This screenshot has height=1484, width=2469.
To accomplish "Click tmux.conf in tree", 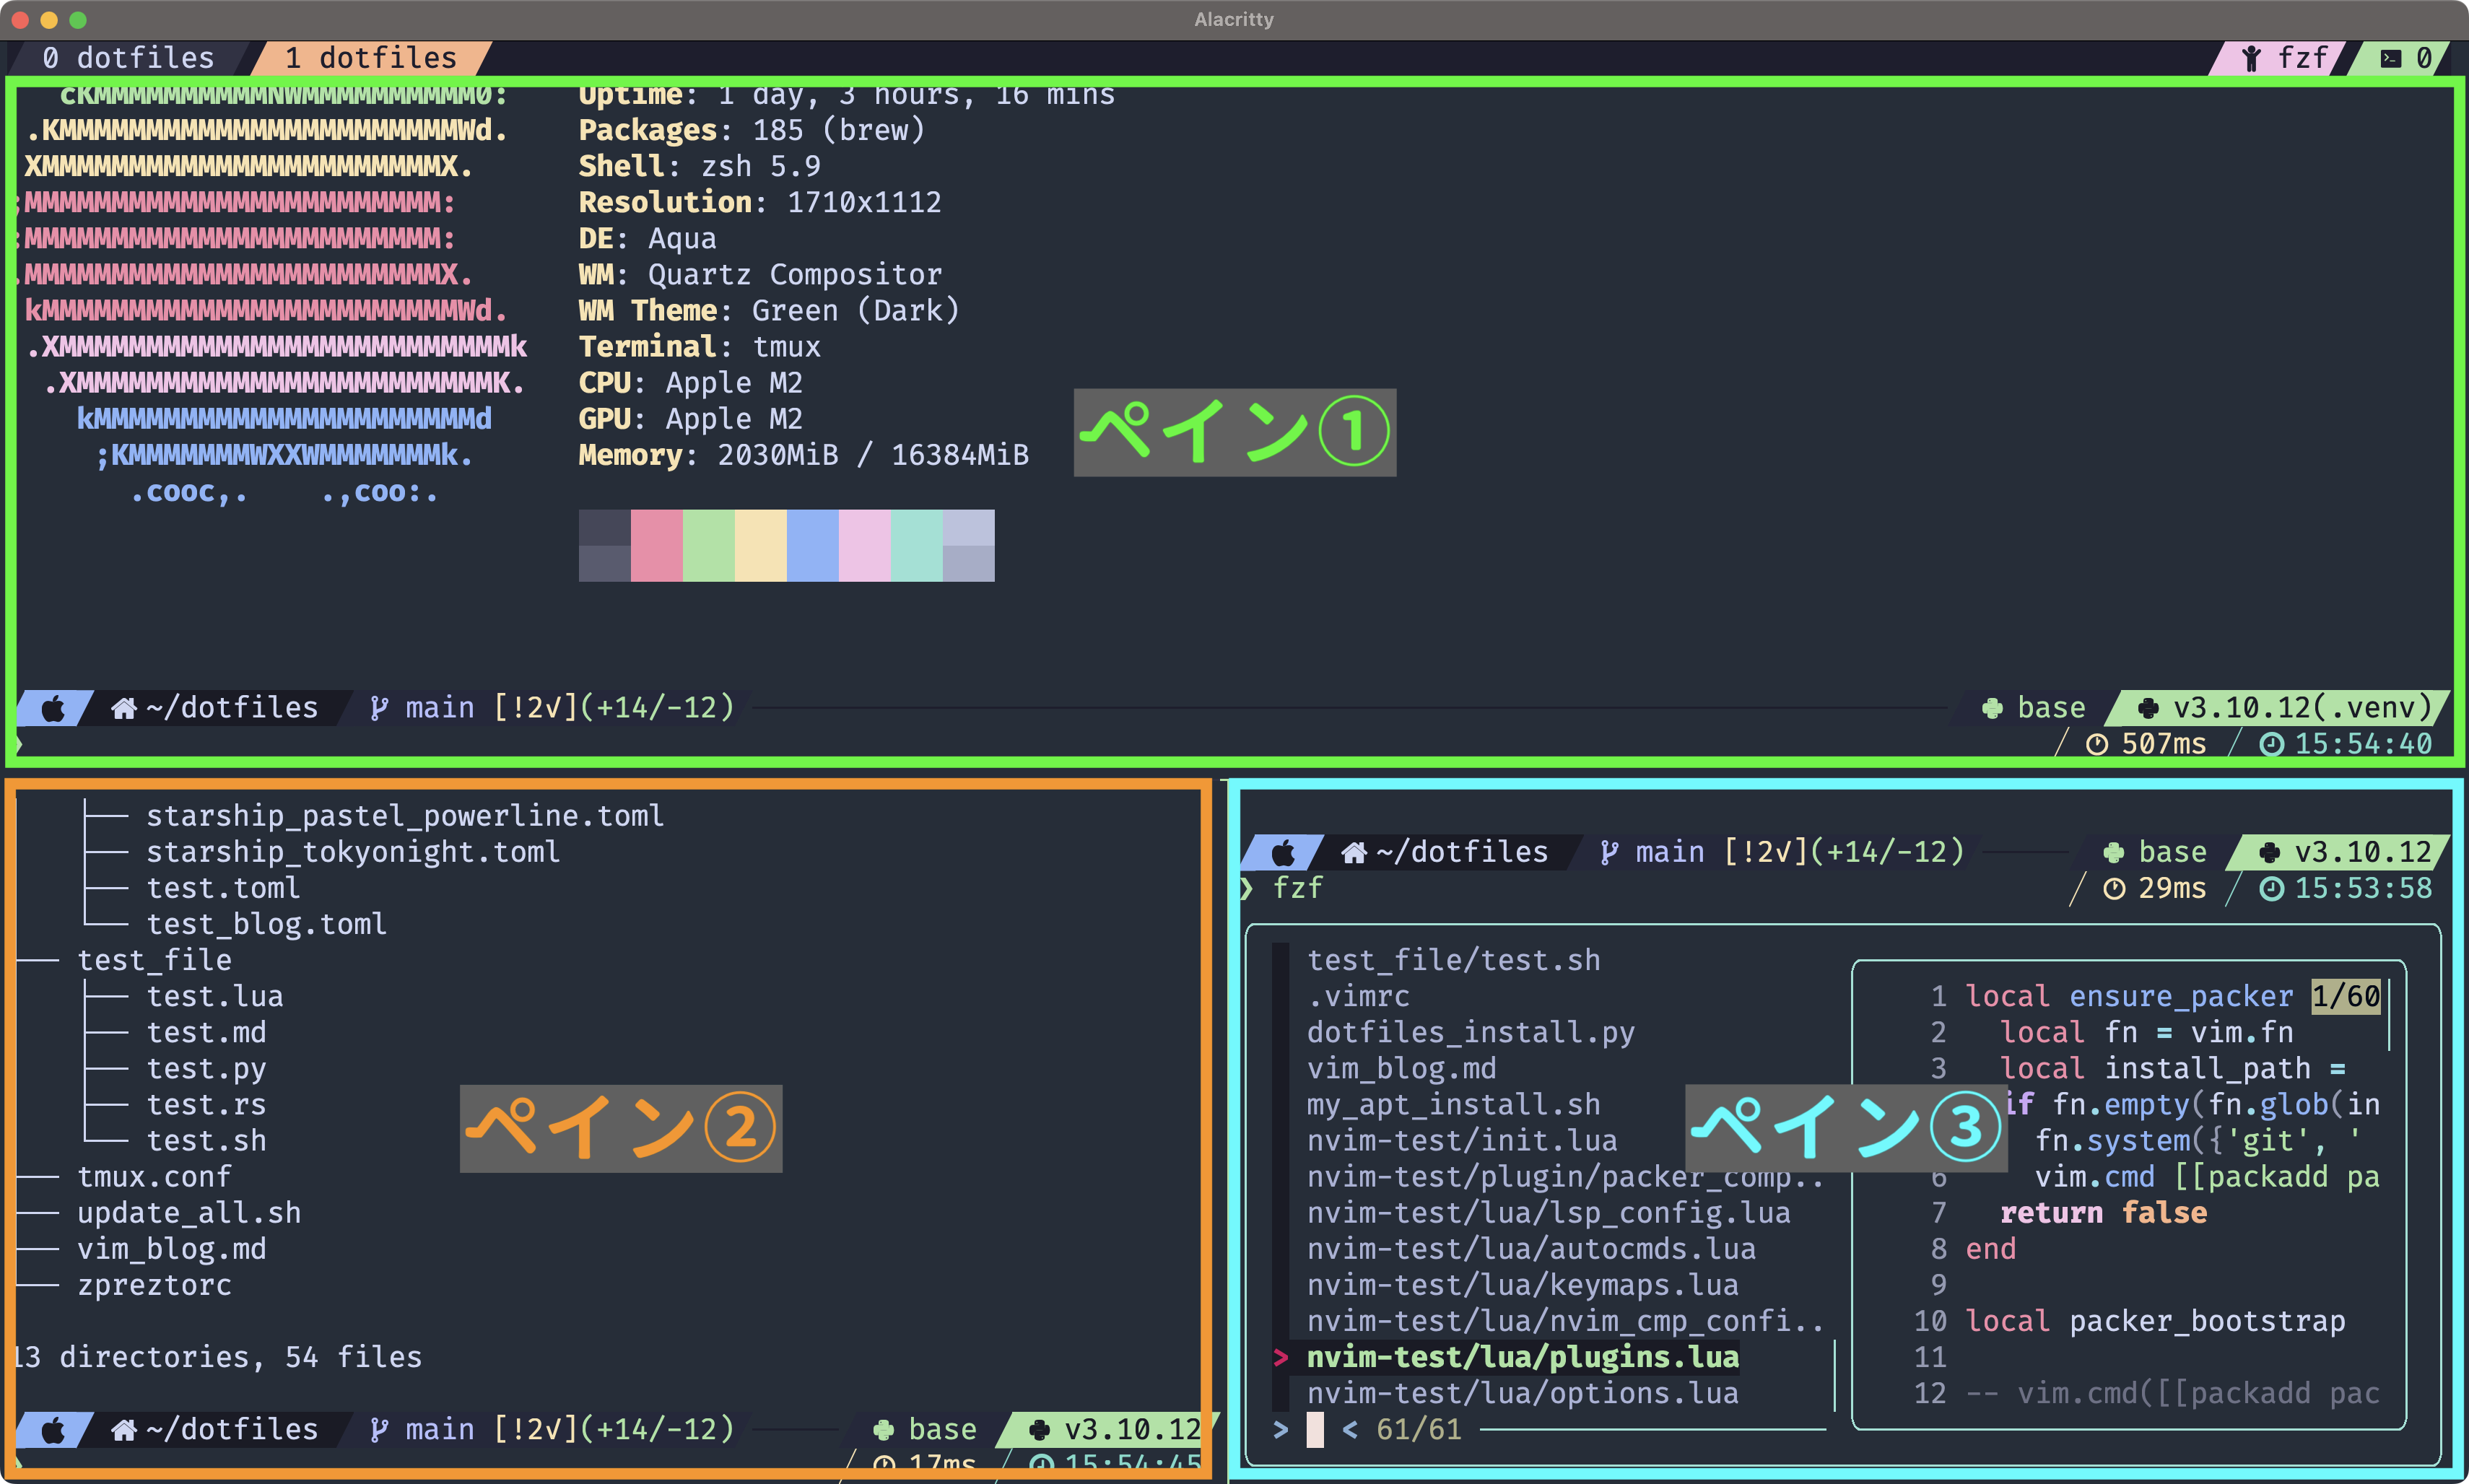I will [155, 1177].
